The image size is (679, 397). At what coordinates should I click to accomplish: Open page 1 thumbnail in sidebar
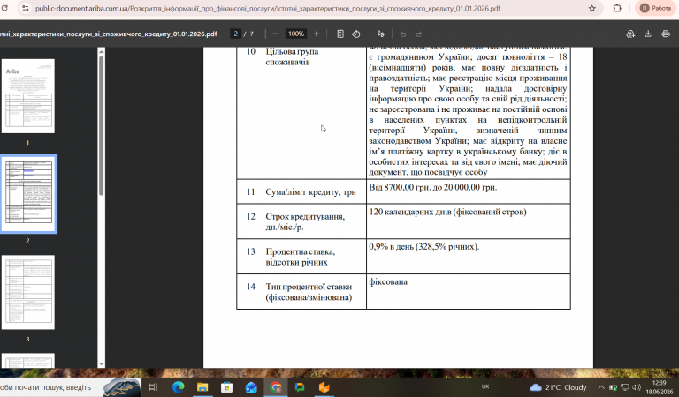tap(28, 96)
